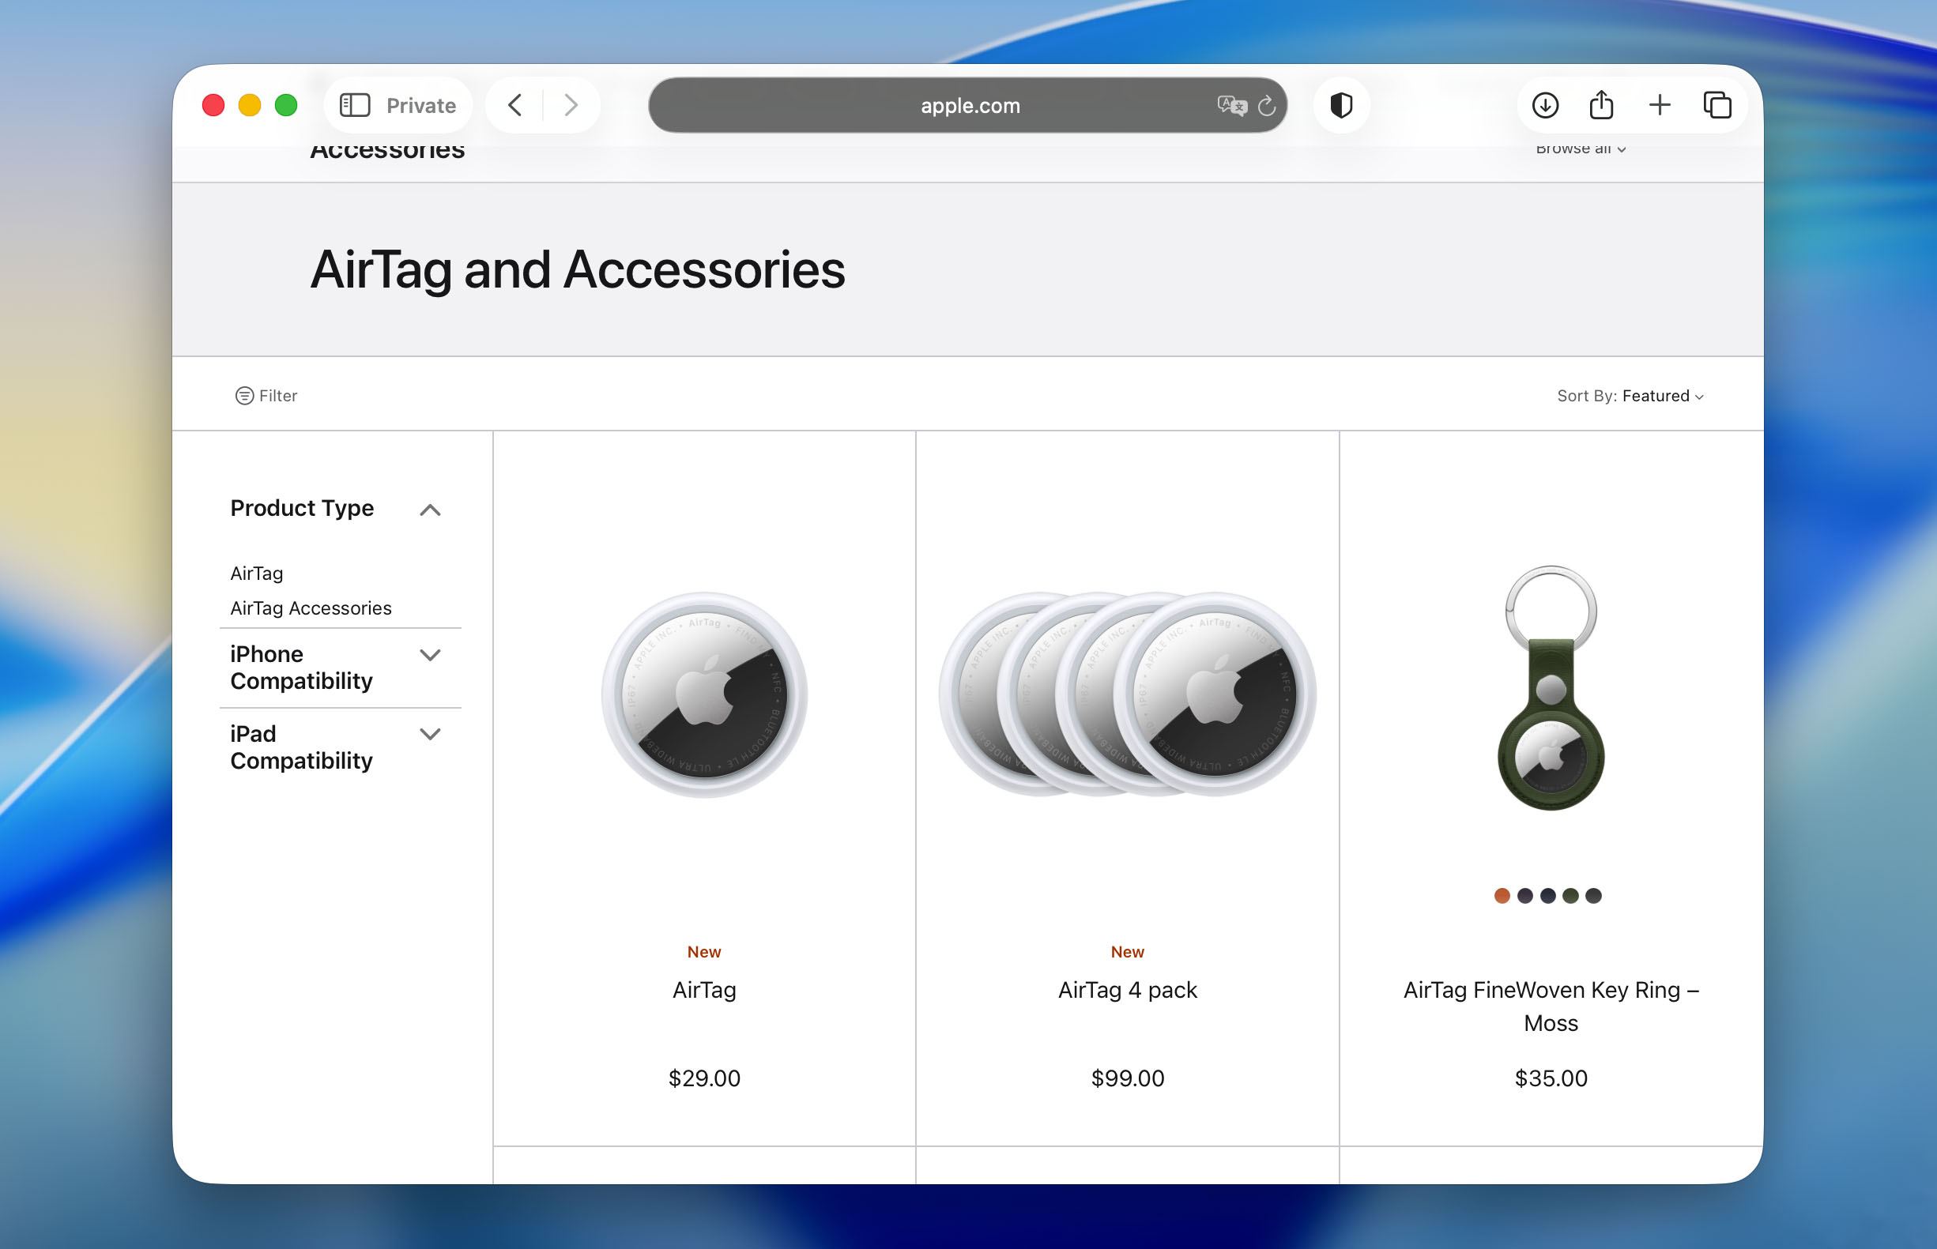Show tab overview using the overlapping squares icon

tap(1717, 104)
